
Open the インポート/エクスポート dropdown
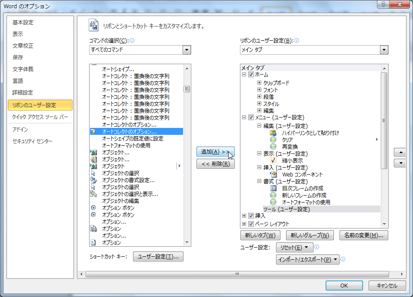[x=307, y=259]
